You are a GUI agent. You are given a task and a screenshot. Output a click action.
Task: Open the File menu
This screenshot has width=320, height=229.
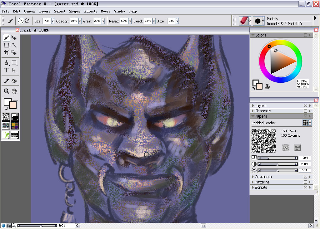[x=6, y=12]
